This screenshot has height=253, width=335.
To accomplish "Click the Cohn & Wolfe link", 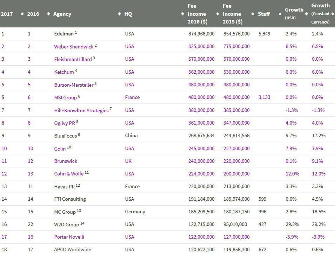I will pos(68,174).
